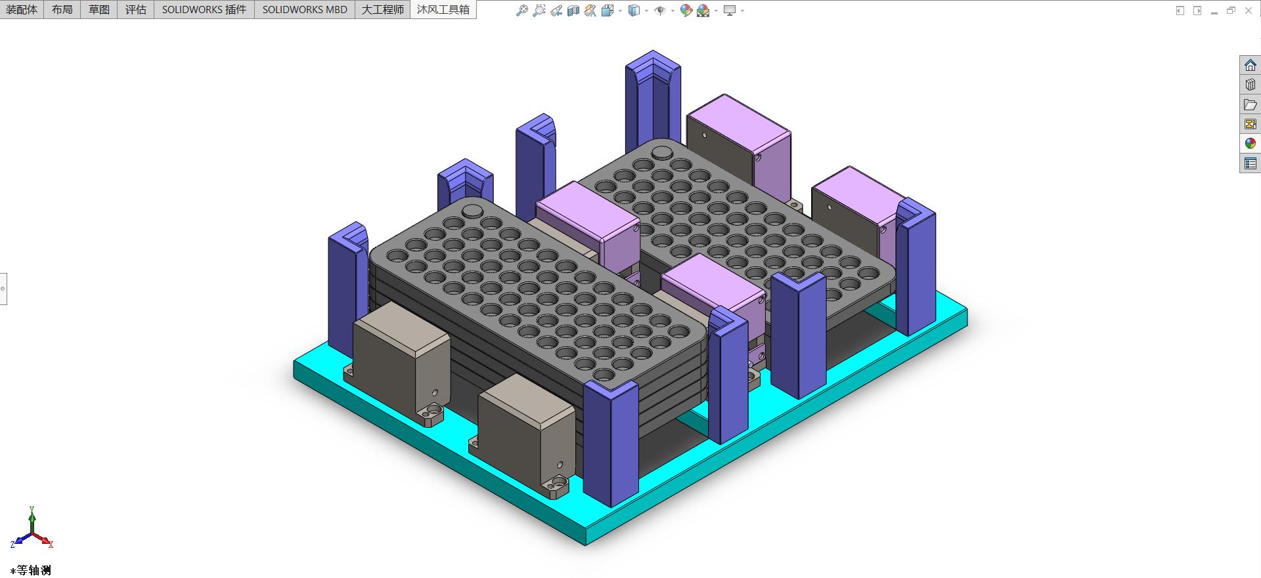Screen dimensions: 1261x578
Task: Activate the Zoom to Area tool
Action: tap(539, 10)
